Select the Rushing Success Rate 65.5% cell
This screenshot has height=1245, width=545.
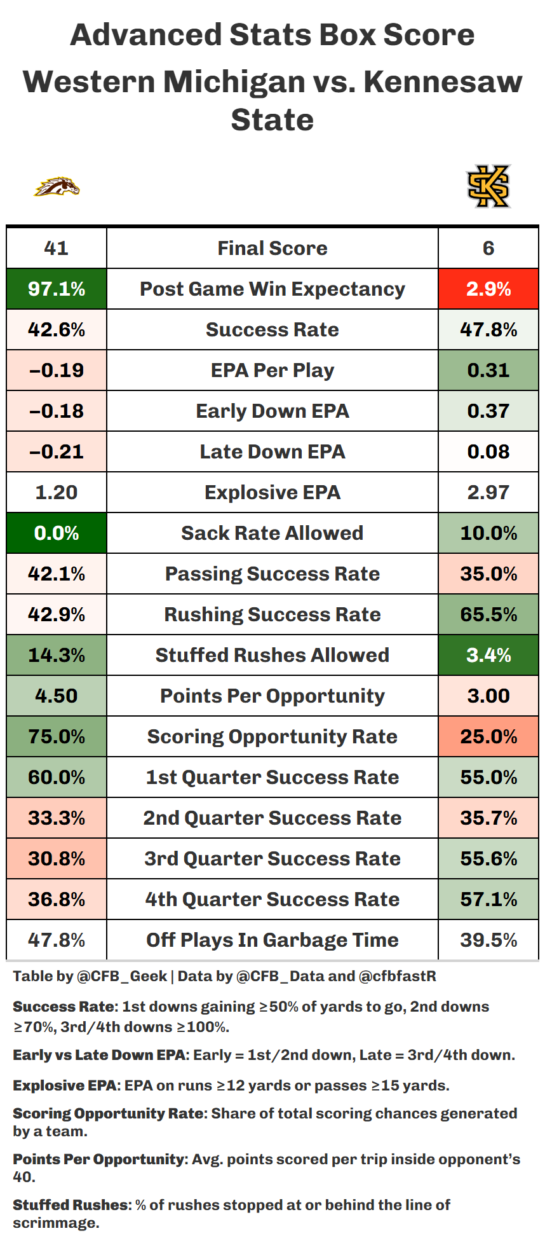point(488,615)
